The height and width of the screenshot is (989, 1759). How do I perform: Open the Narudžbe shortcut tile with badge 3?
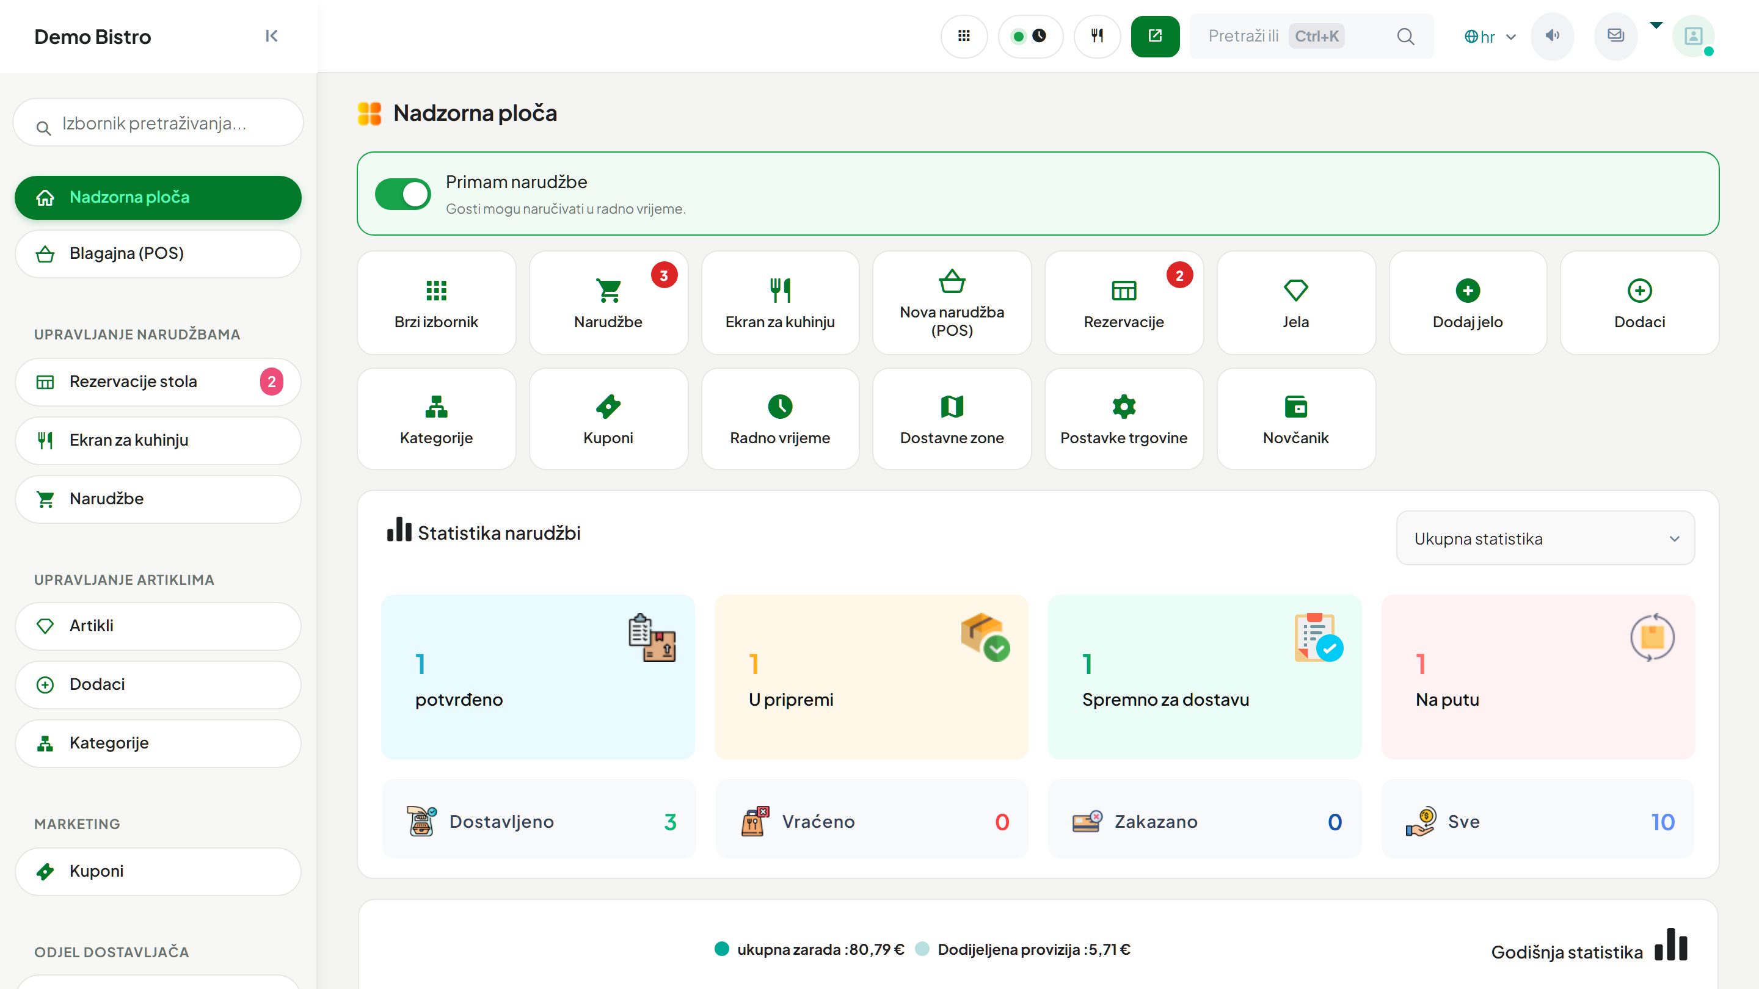(x=608, y=302)
